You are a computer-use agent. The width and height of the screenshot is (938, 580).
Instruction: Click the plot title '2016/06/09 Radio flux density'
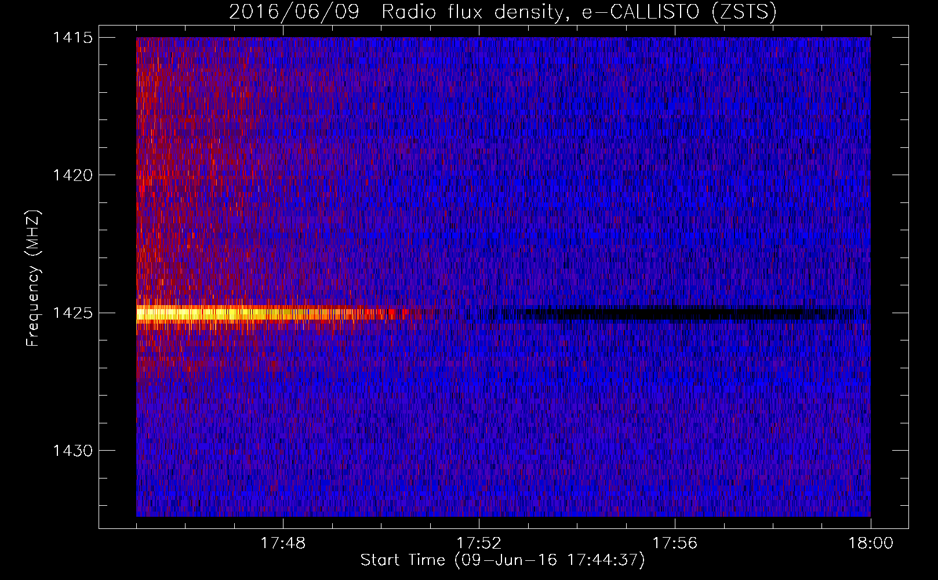click(x=503, y=12)
